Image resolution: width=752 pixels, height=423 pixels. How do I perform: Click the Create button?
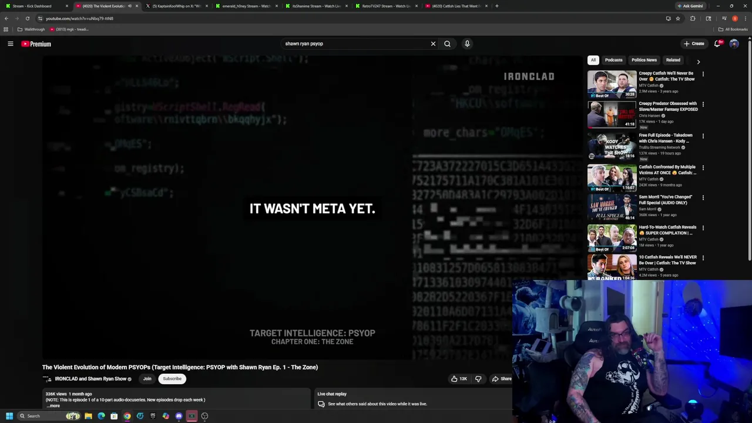pyautogui.click(x=694, y=43)
